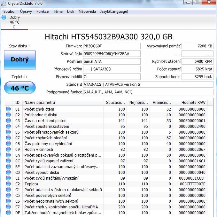Click the buffer size field 7208 KB
The image size is (217, 217).
pyautogui.click(x=198, y=46)
